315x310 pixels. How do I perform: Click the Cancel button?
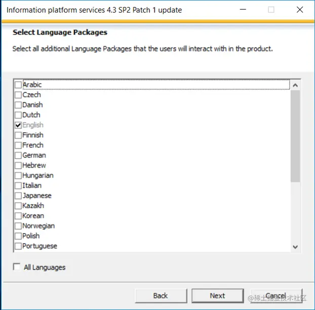point(276,296)
